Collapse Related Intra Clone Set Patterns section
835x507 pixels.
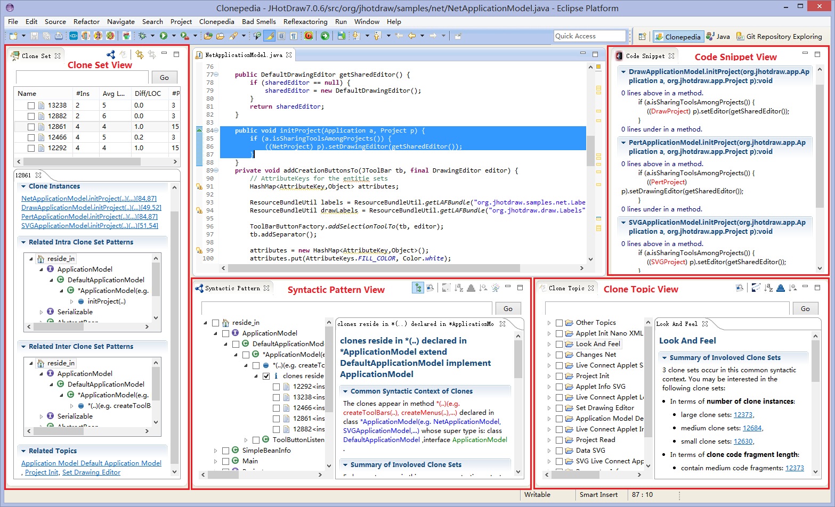click(x=23, y=242)
